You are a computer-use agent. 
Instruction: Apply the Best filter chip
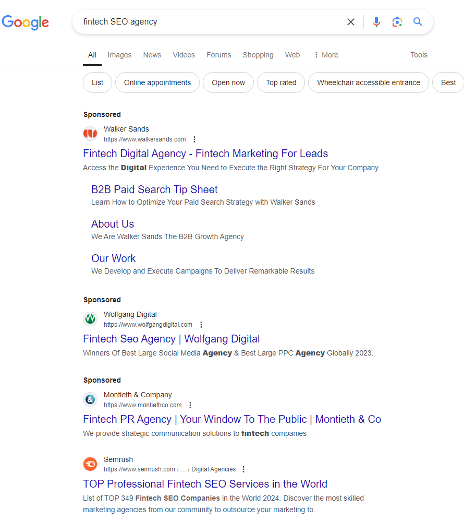pos(448,82)
